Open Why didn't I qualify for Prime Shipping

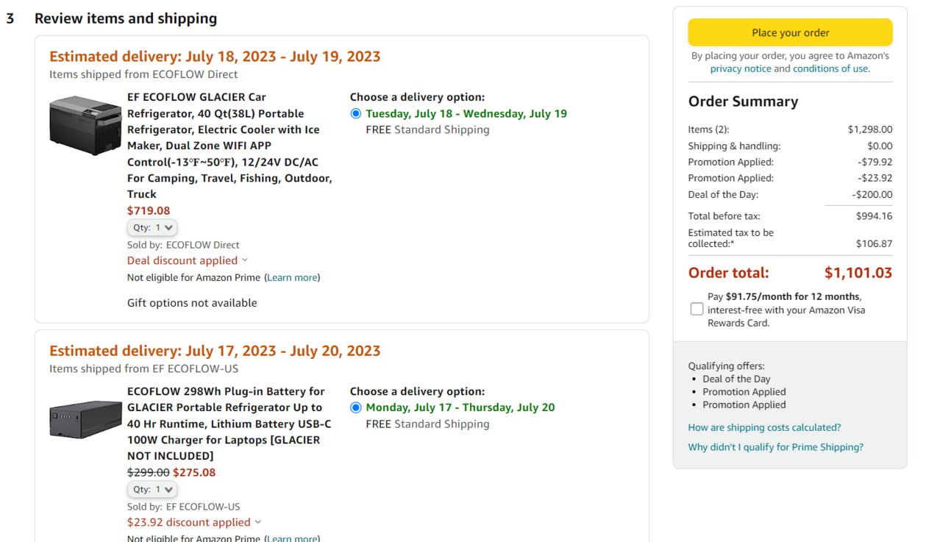tap(775, 447)
